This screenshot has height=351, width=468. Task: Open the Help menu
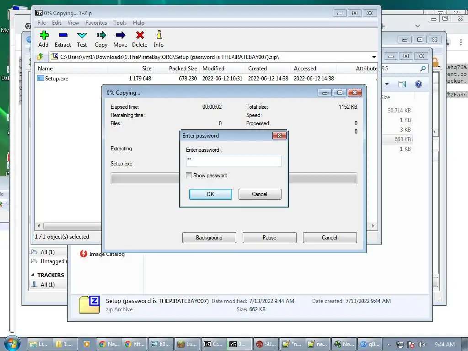coord(138,23)
